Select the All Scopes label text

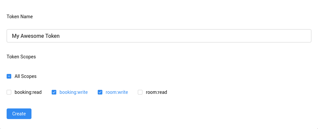point(26,76)
